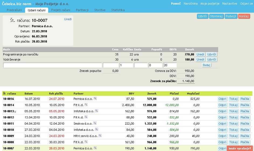
Task: Click the Storniraj button
Action: (x=216, y=16)
